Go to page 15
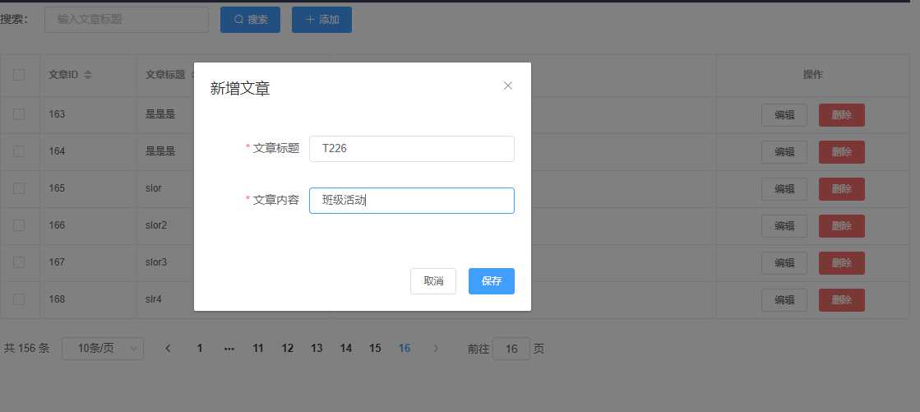The height and width of the screenshot is (412, 920). [376, 349]
